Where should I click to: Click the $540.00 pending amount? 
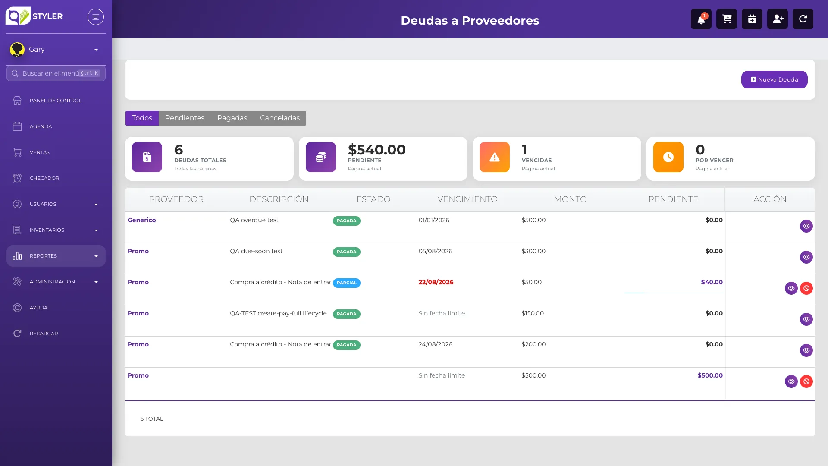[x=376, y=150]
